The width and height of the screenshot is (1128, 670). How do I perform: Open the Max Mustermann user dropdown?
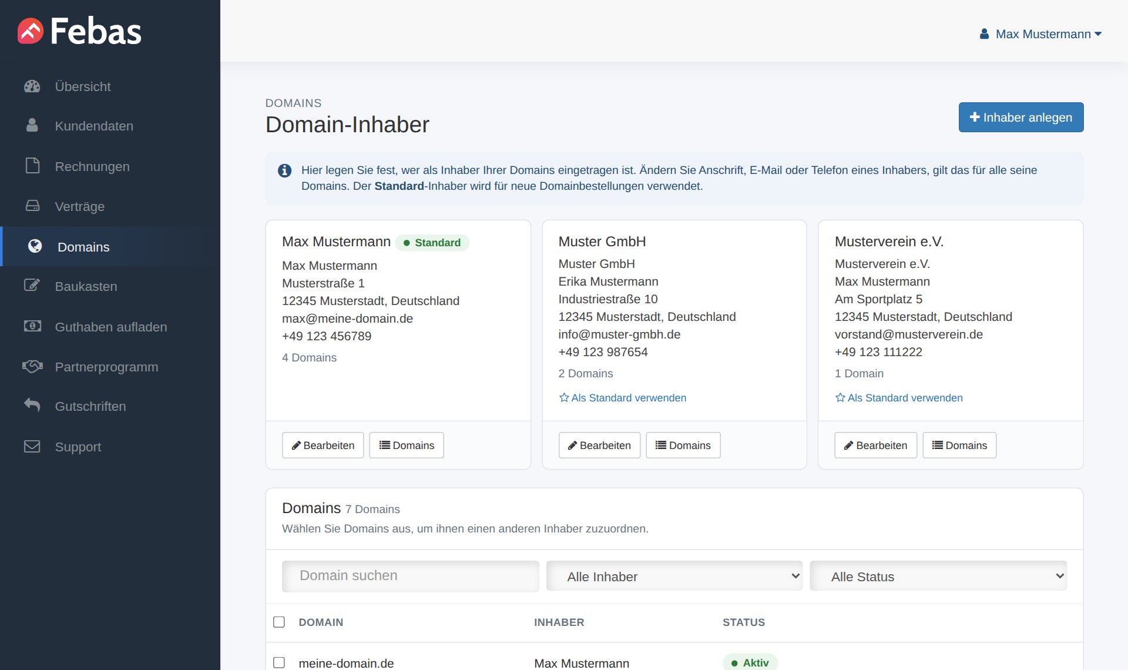coord(1040,34)
